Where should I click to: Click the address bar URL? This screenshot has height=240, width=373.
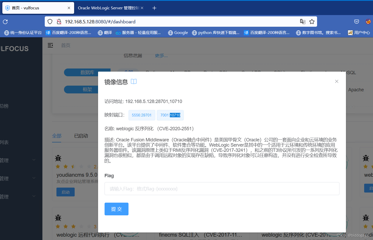pos(100,22)
